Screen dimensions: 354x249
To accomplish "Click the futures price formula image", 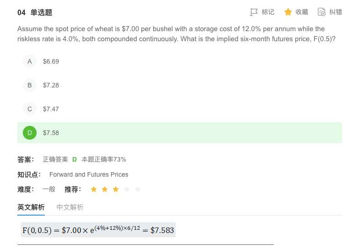I will [98, 230].
